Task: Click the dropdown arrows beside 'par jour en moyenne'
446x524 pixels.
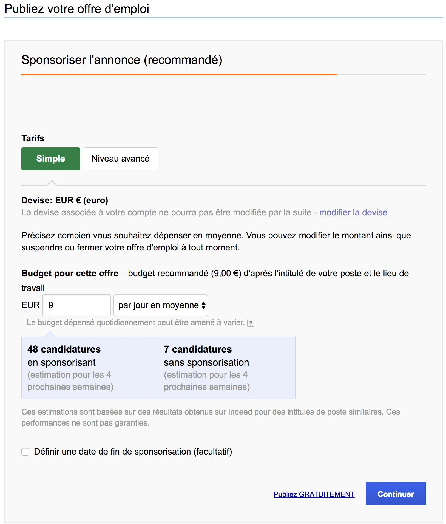Action: tap(203, 305)
